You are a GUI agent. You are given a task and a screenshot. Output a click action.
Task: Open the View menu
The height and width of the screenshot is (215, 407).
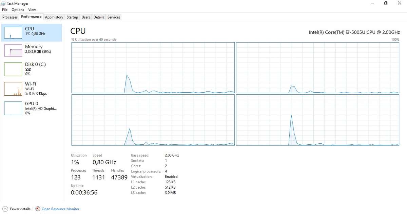32,10
